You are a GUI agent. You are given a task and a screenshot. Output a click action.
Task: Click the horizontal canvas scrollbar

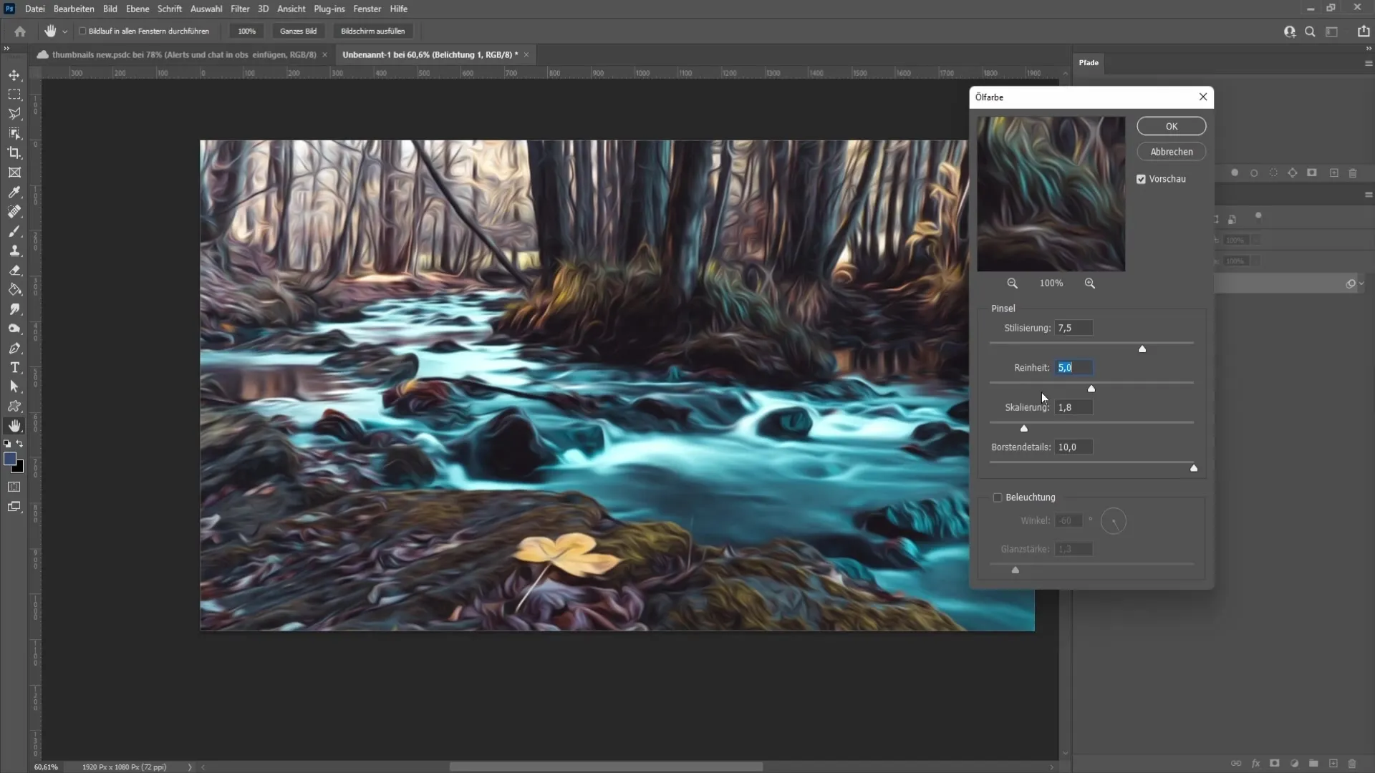coord(606,767)
